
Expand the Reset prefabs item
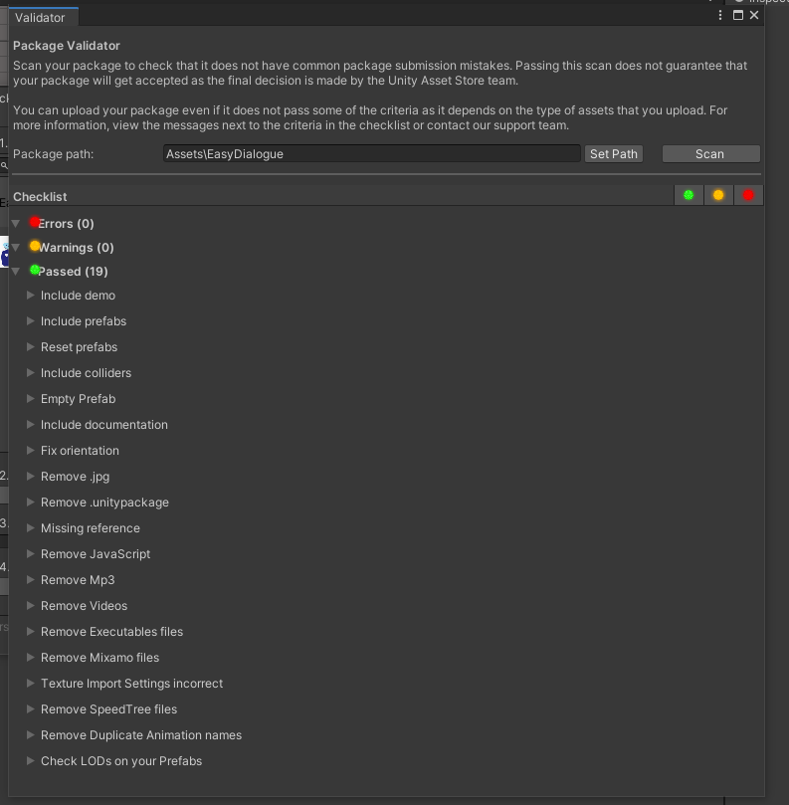click(30, 347)
